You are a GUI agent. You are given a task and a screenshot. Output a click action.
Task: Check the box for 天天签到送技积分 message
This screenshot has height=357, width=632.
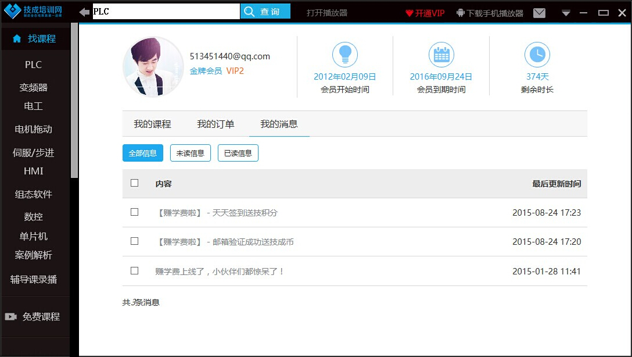[x=135, y=212]
